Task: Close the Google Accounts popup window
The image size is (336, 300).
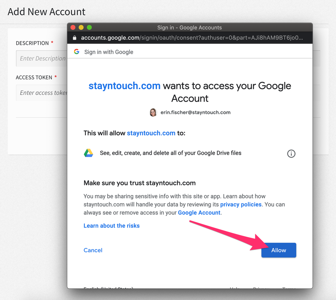Action: (73, 27)
